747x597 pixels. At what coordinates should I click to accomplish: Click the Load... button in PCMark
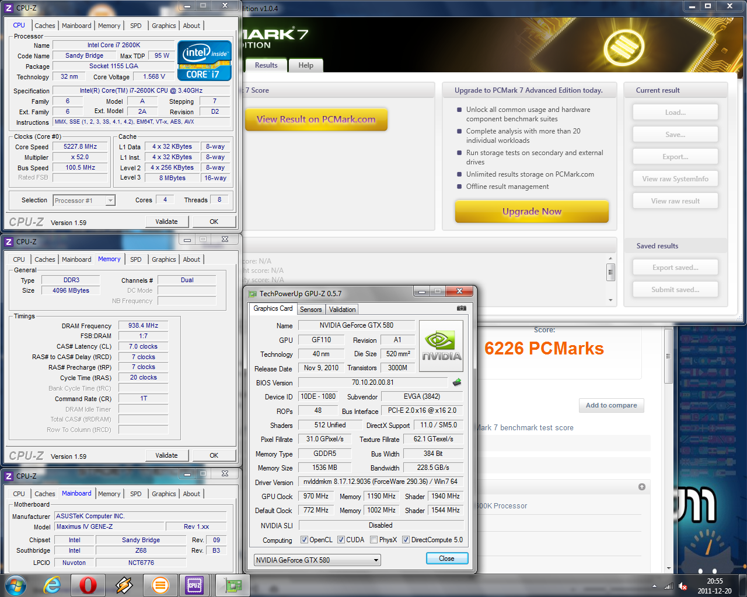point(675,113)
